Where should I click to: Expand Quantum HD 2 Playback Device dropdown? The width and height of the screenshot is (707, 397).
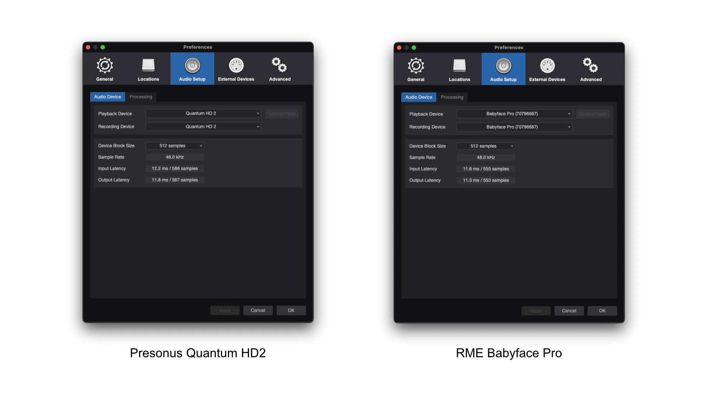203,114
